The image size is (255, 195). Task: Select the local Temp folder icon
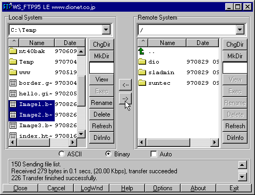point(13,61)
